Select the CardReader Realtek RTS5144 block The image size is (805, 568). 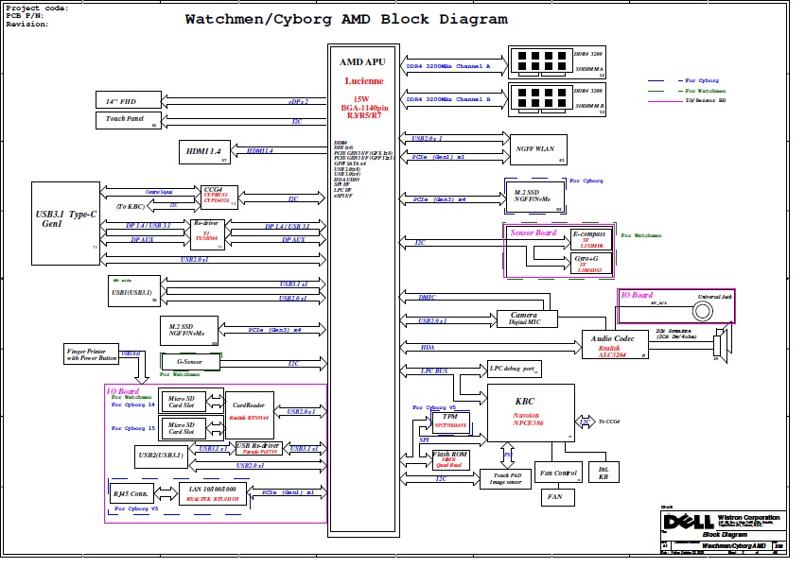click(x=250, y=415)
